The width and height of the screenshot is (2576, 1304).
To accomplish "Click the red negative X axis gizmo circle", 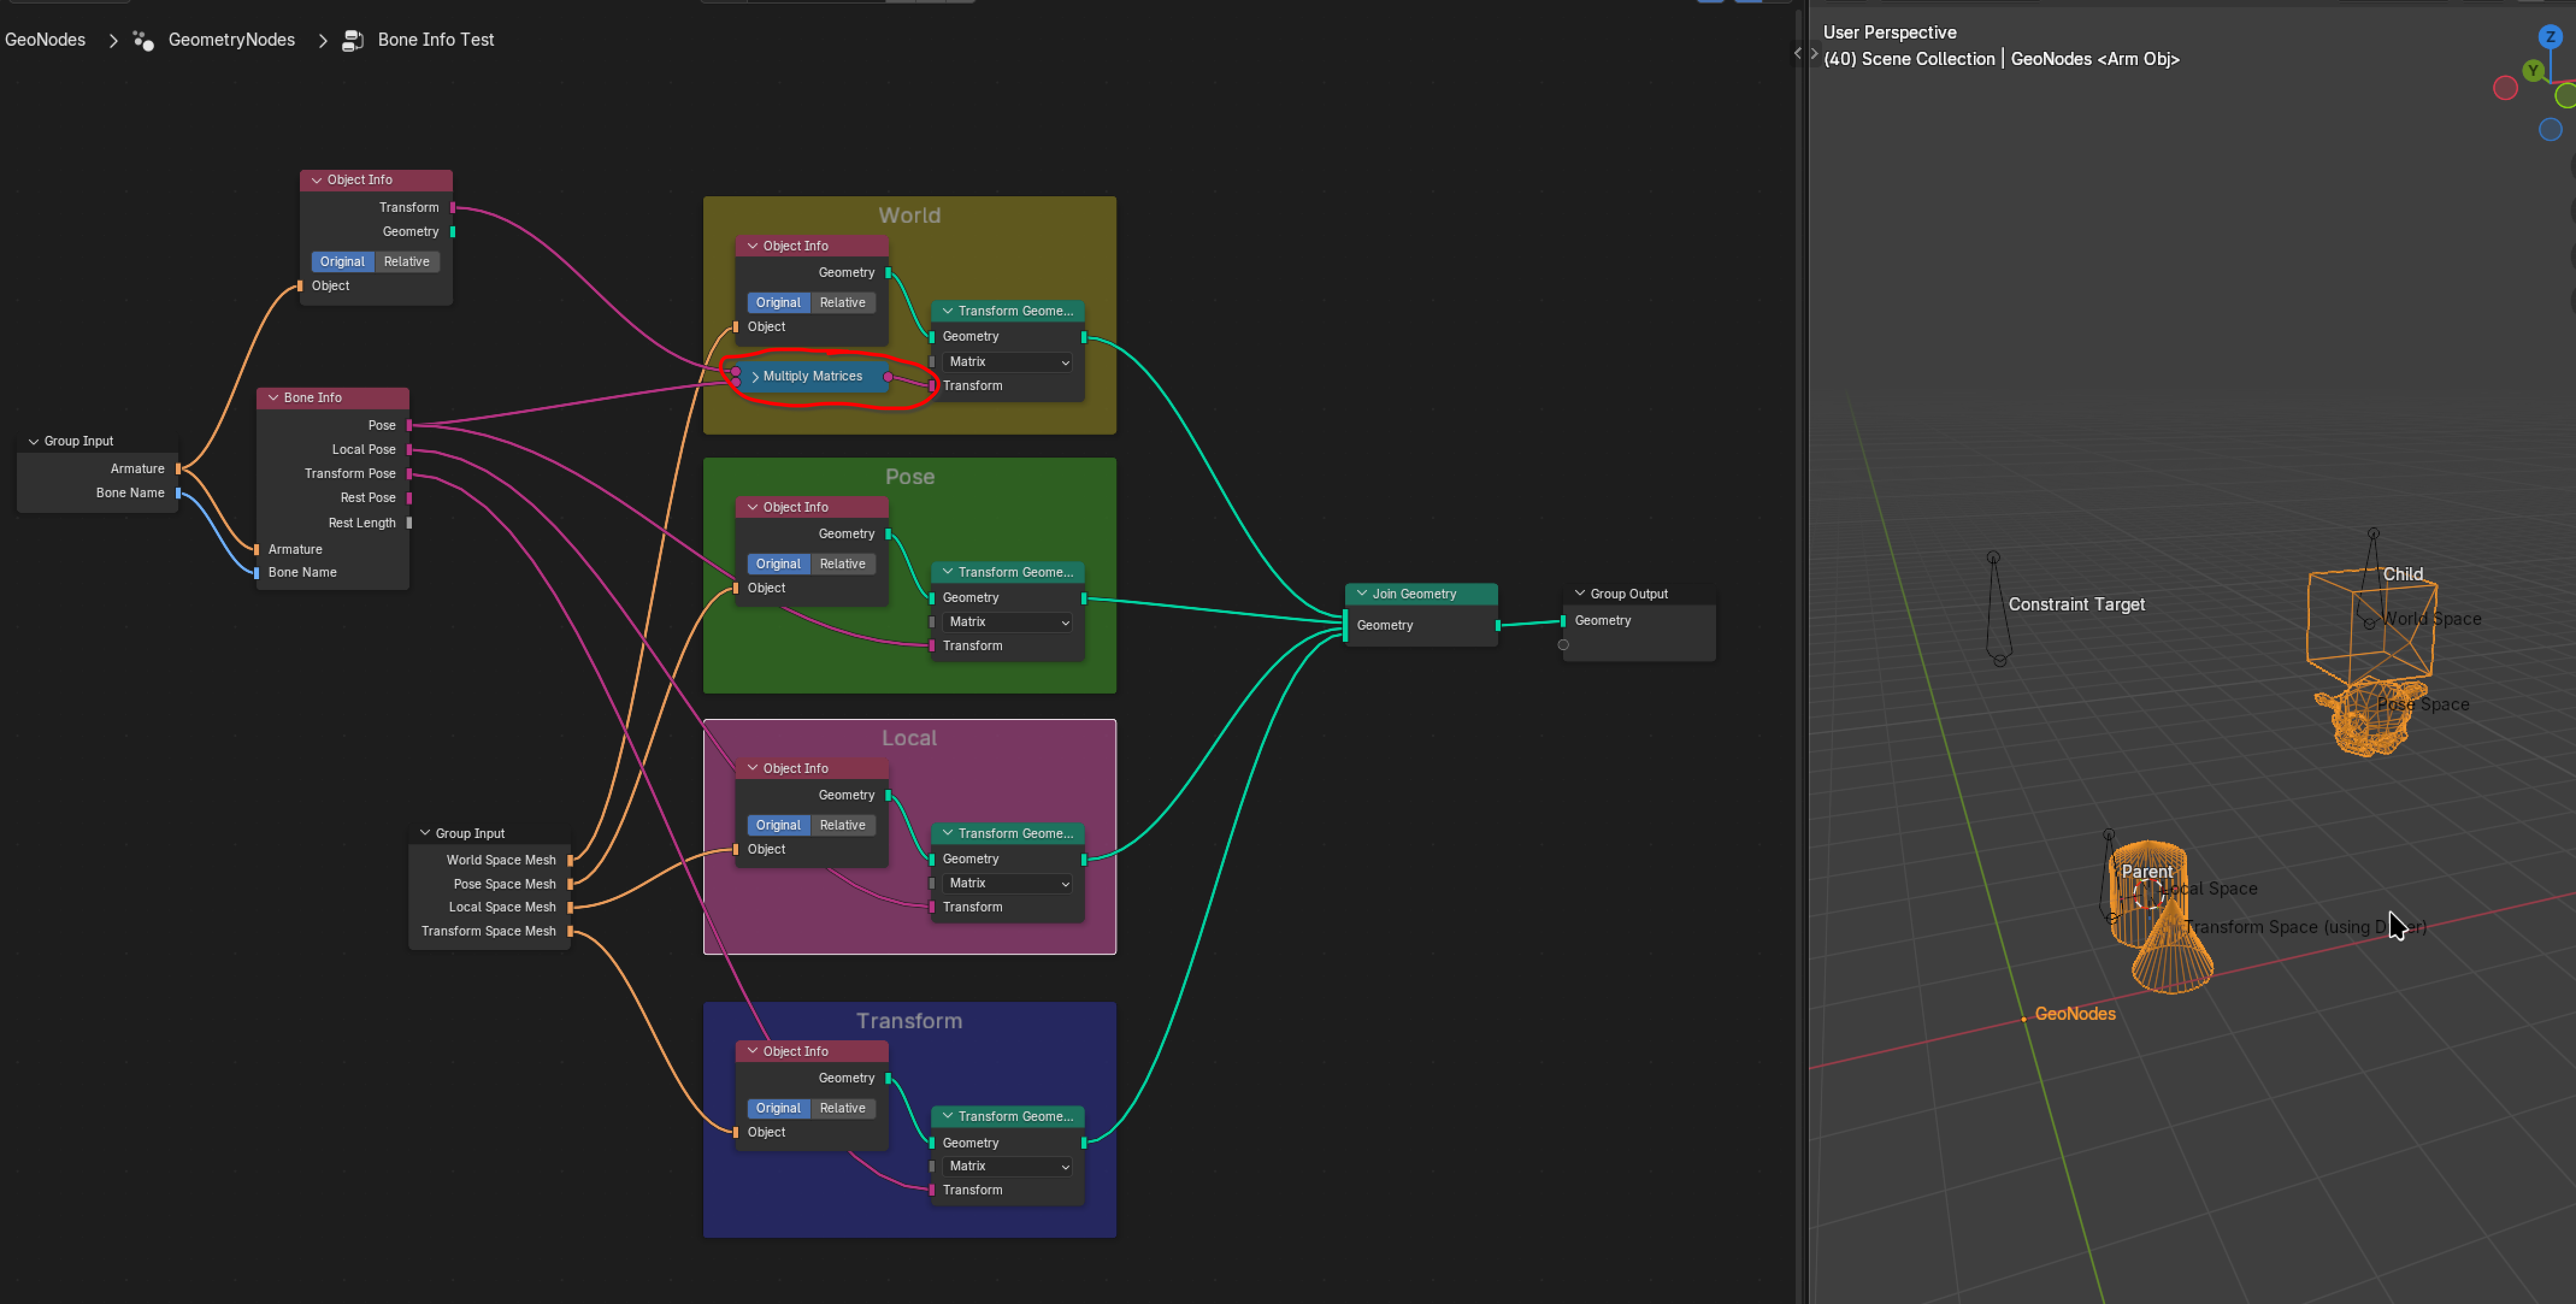I will point(2505,88).
